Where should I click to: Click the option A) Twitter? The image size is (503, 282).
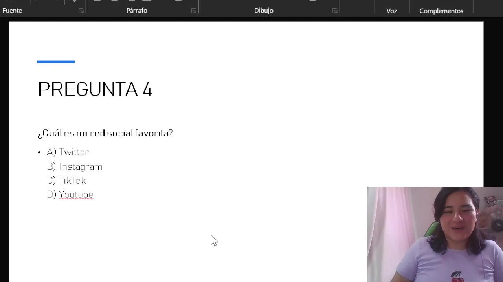[x=68, y=152]
